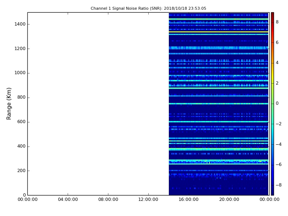Viewport: 288px width, 216px height.
Task: Click the 800 y-axis tick label
Action: [x=21, y=97]
